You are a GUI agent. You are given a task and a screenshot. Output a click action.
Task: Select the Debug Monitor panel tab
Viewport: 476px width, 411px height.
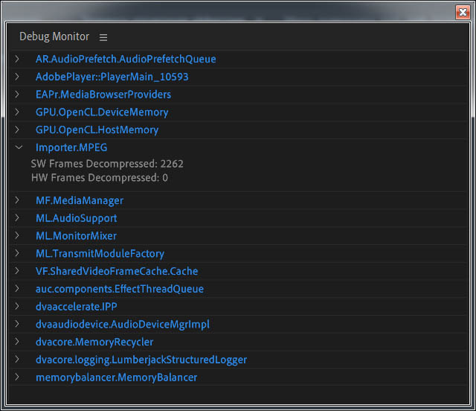(x=54, y=36)
